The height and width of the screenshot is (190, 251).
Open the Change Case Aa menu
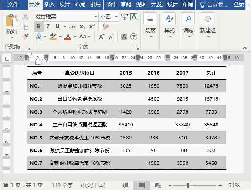pos(83,37)
